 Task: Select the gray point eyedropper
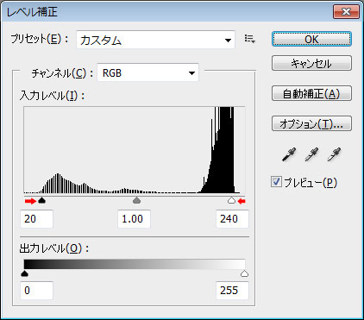coord(311,154)
